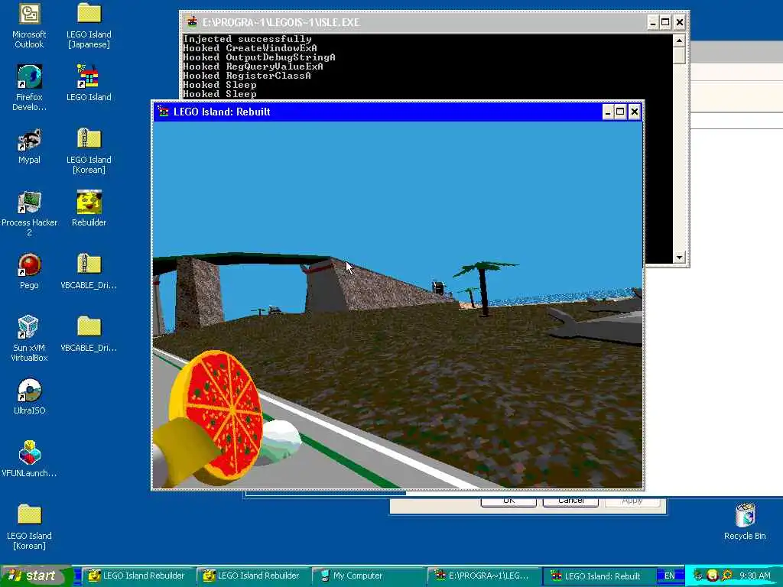The height and width of the screenshot is (587, 783).
Task: Click the magnifier system tray icon
Action: coord(726,576)
